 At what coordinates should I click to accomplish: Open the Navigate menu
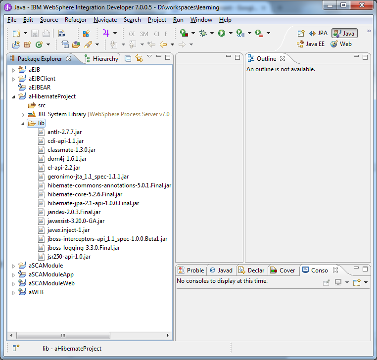click(x=105, y=20)
